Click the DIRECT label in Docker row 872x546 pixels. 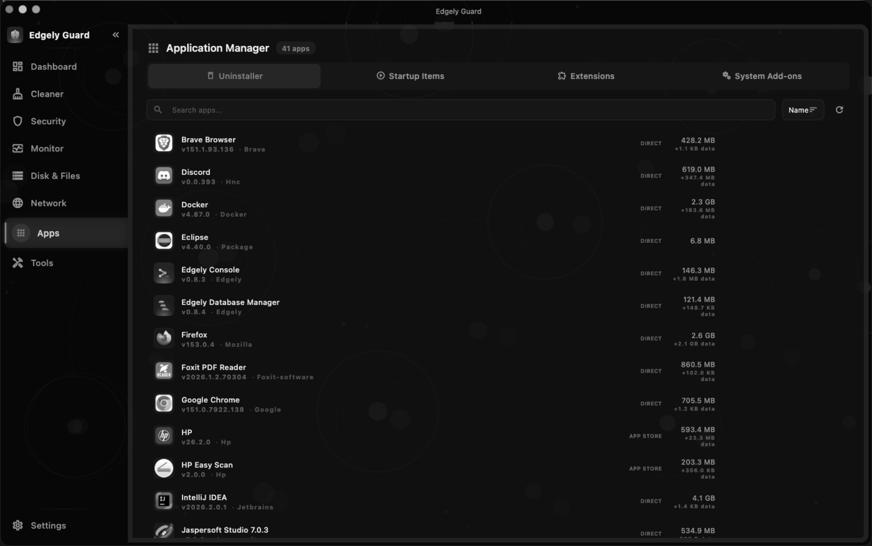pyautogui.click(x=651, y=209)
